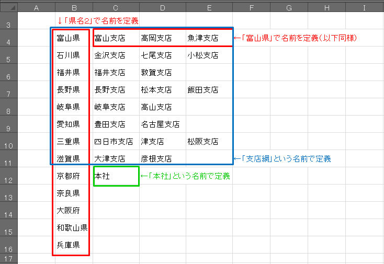The image size is (384, 264).
Task: Click cell containing 高山支店
Action: pos(163,107)
